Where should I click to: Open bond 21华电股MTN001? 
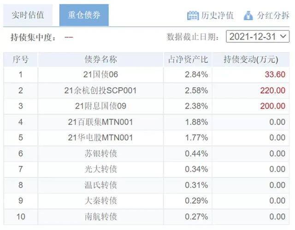[x=100, y=138]
